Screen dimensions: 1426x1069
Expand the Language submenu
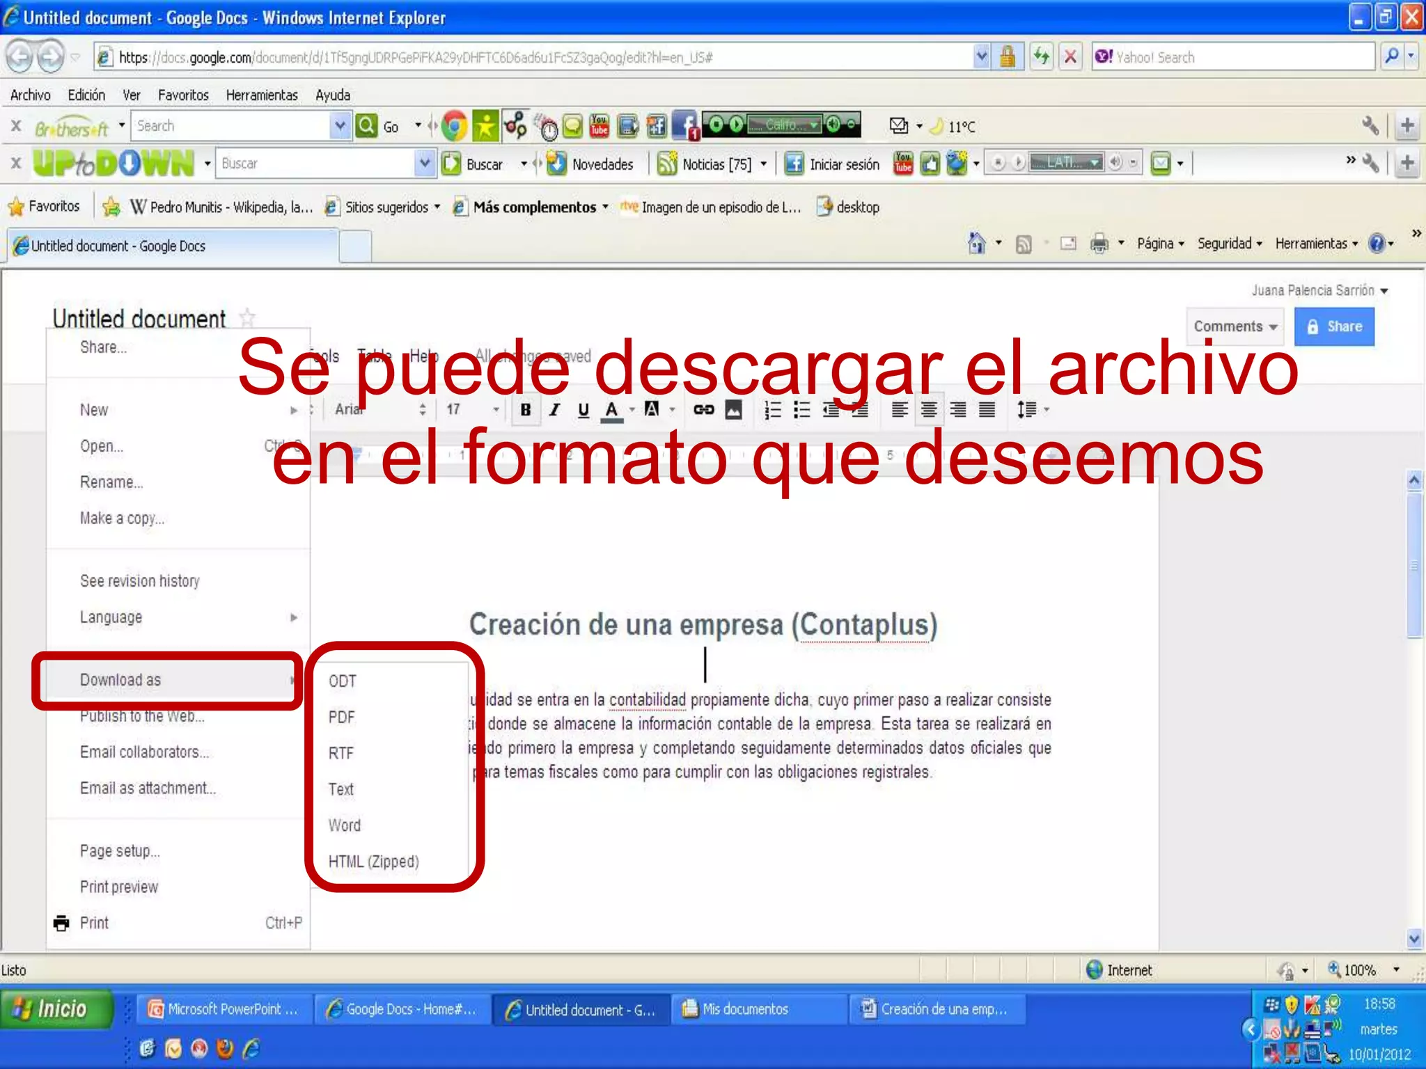[178, 617]
